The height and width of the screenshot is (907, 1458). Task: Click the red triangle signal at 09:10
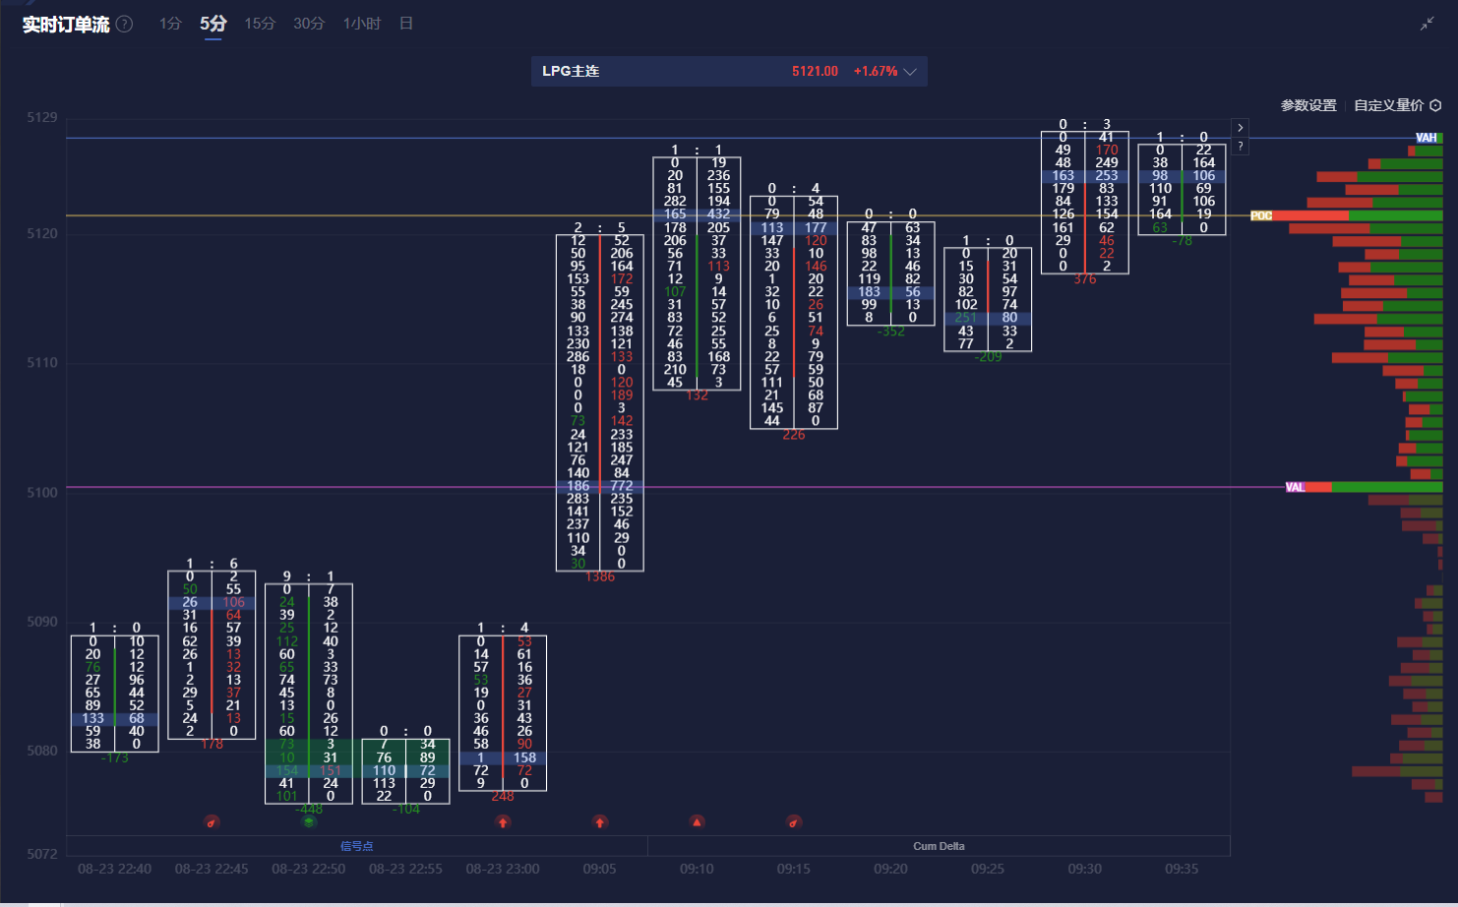[697, 821]
